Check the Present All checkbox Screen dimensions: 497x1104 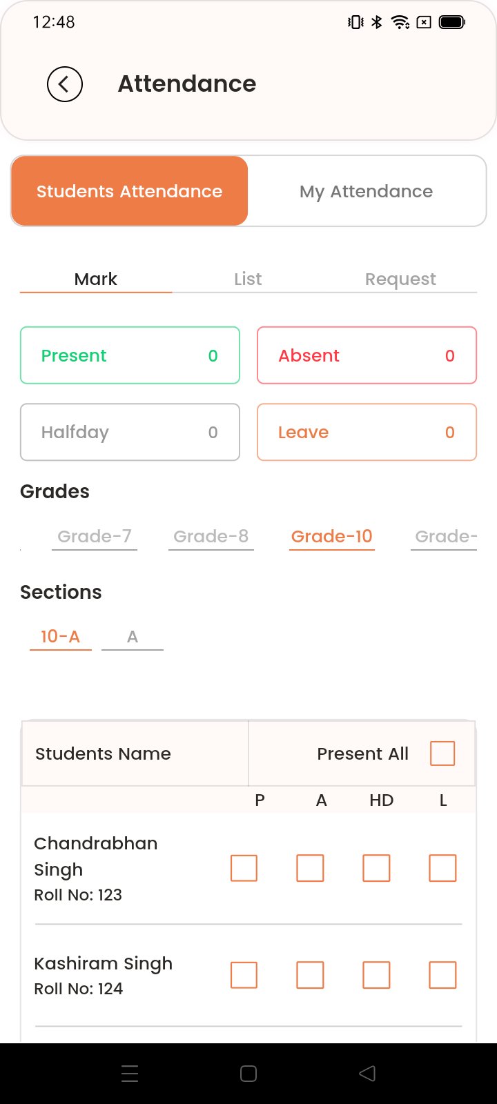click(x=442, y=753)
